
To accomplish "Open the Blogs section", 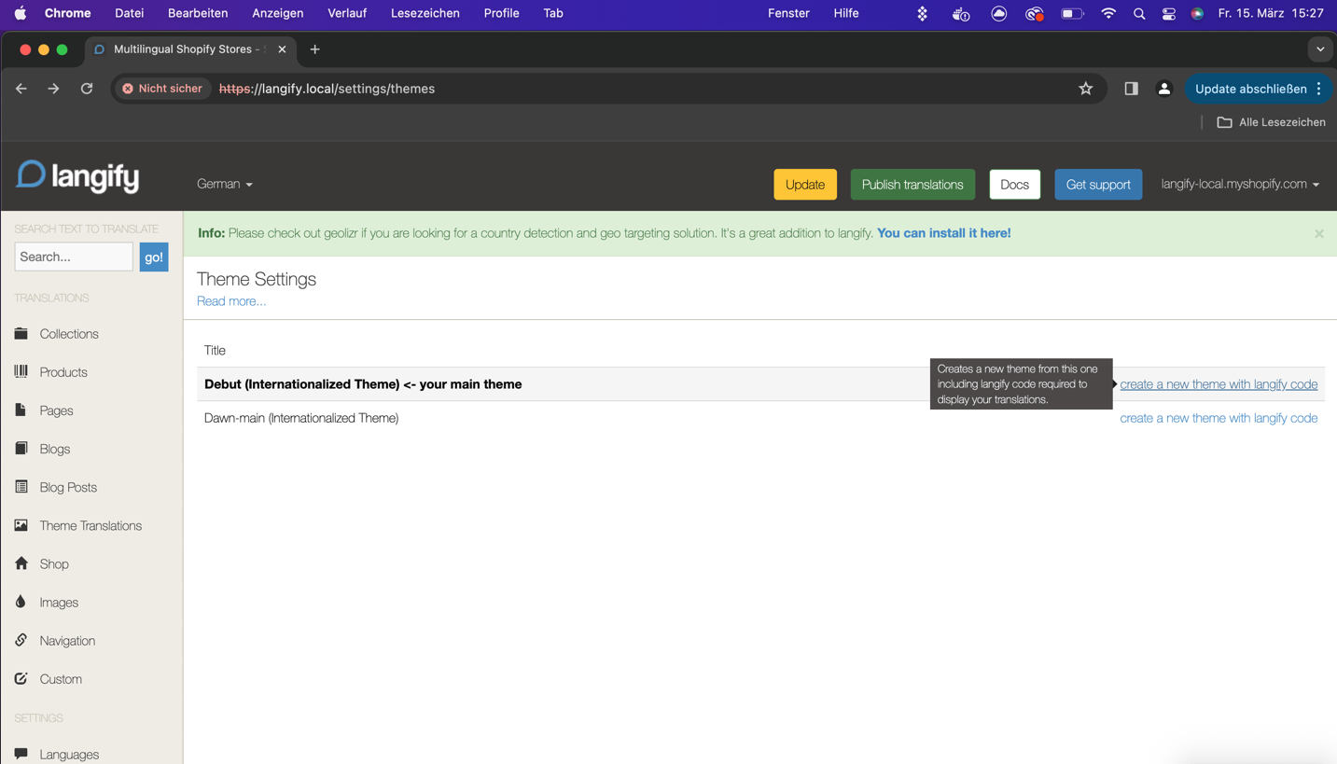I will (54, 448).
